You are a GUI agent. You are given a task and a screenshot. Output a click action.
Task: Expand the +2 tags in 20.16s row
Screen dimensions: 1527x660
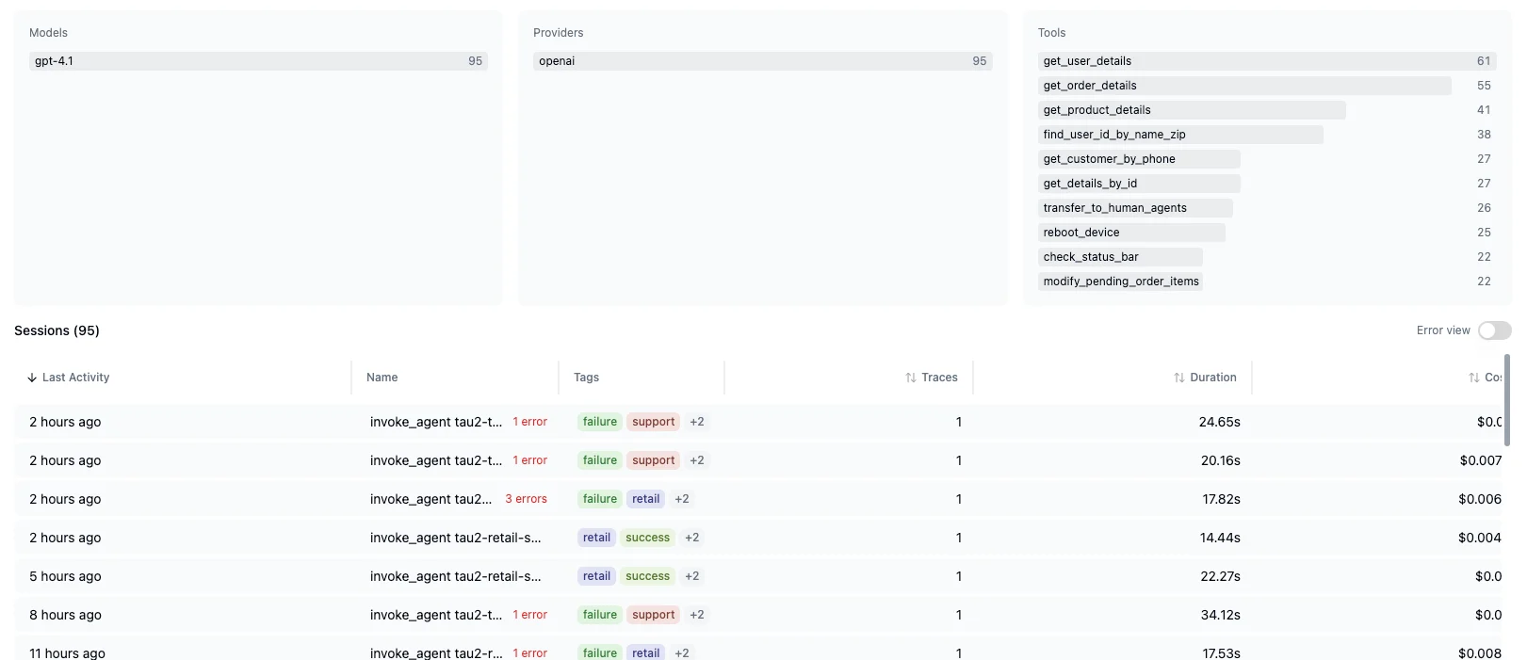pos(697,460)
